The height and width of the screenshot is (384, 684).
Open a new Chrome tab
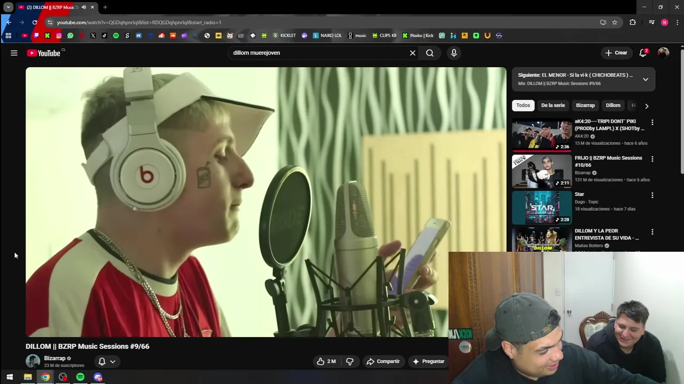click(x=105, y=7)
